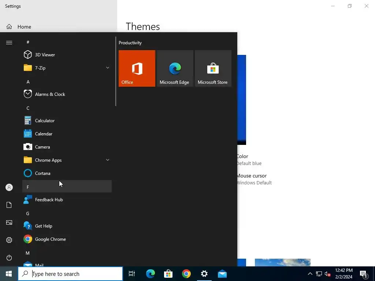Screen dimensions: 375x281
Task: Open user account icon in Start sidebar
Action: (x=9, y=187)
